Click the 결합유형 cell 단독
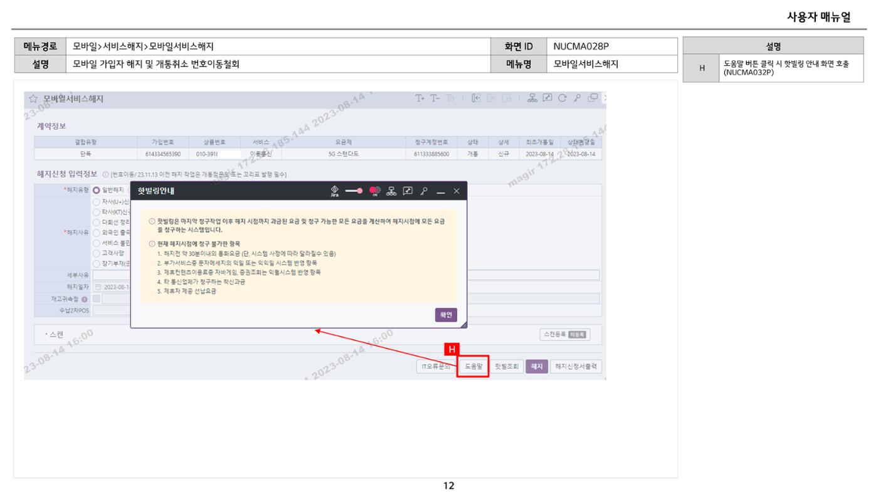 [x=85, y=154]
